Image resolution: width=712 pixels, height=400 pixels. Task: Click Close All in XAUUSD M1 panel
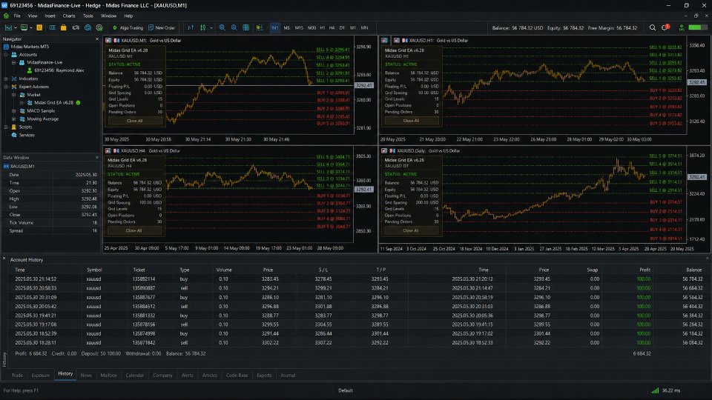pyautogui.click(x=134, y=121)
